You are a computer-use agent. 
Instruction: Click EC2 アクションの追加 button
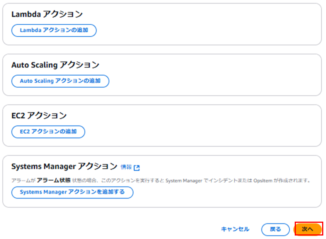point(48,132)
